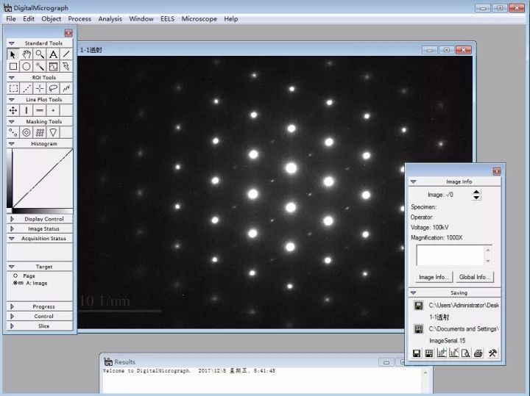Click the Image Info... button
This screenshot has height=396, width=530.
pyautogui.click(x=434, y=277)
